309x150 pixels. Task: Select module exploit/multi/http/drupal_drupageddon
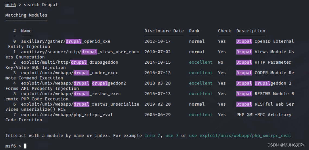coord(70,62)
